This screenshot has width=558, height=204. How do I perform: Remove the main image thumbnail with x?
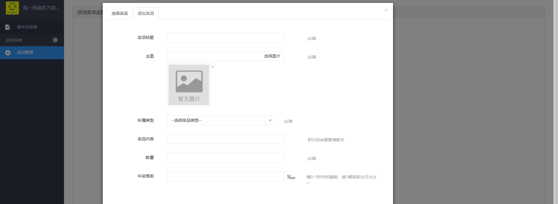(x=213, y=67)
